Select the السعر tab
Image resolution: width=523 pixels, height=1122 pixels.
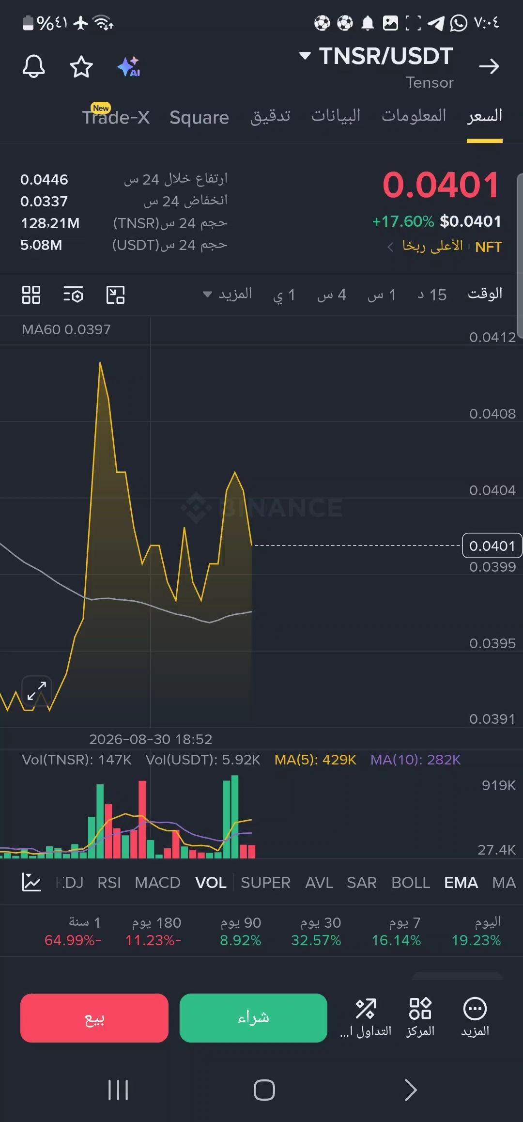[484, 116]
